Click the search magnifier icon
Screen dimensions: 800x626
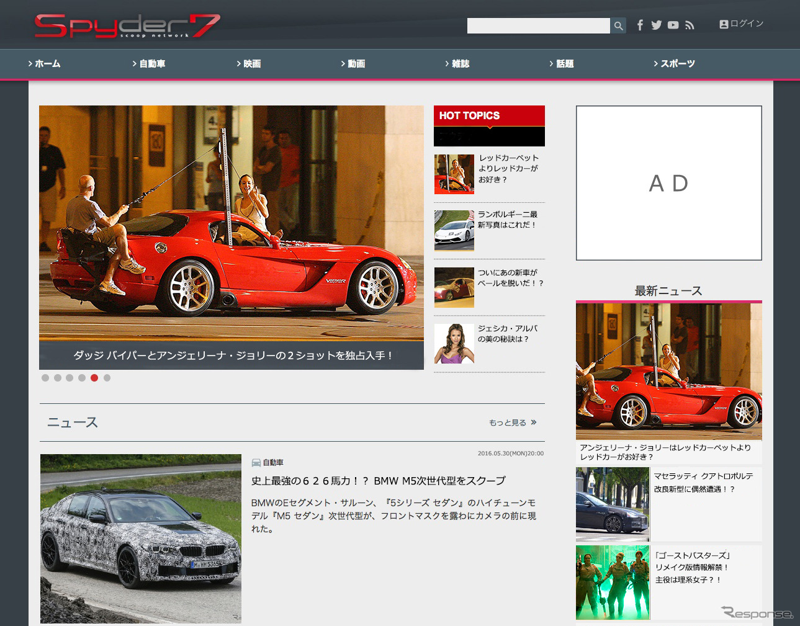click(x=618, y=25)
